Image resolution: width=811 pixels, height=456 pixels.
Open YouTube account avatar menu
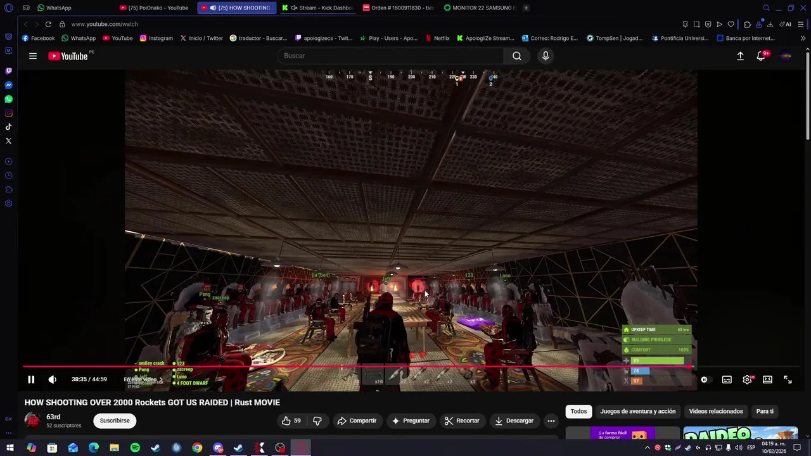[x=786, y=56]
